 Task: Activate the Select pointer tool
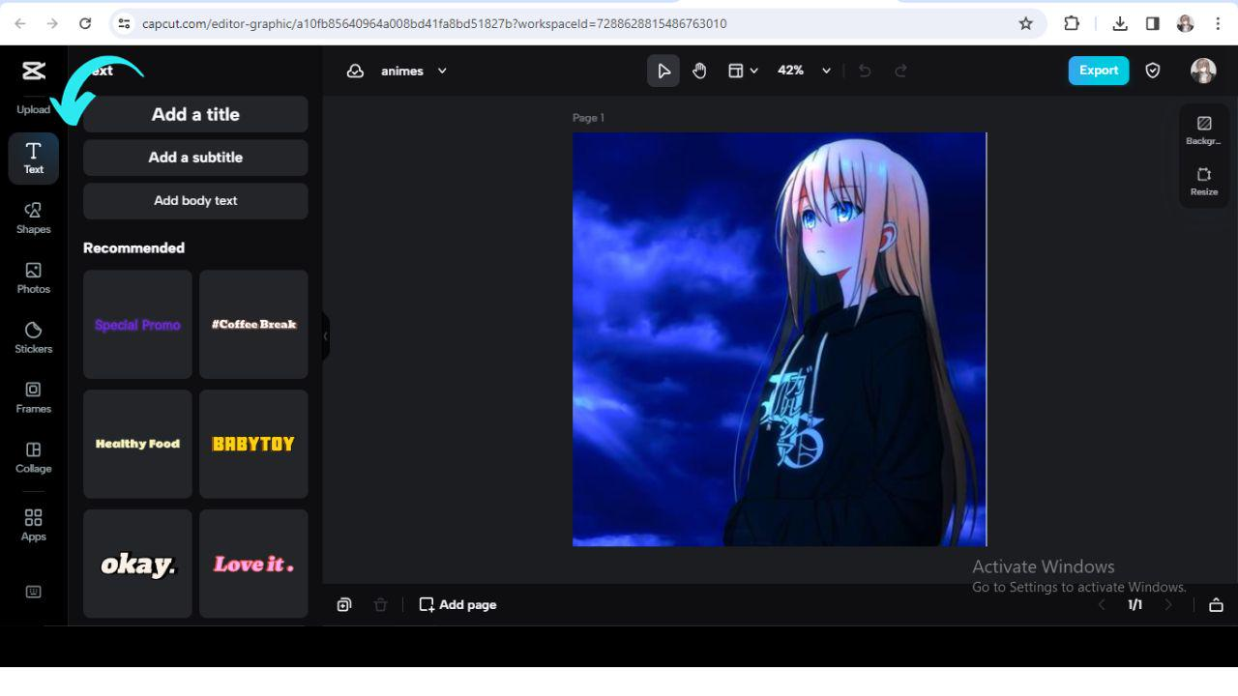663,71
